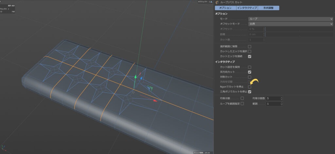Switch to the 形状調整 tab
The image size is (335, 154).
pos(269,8)
